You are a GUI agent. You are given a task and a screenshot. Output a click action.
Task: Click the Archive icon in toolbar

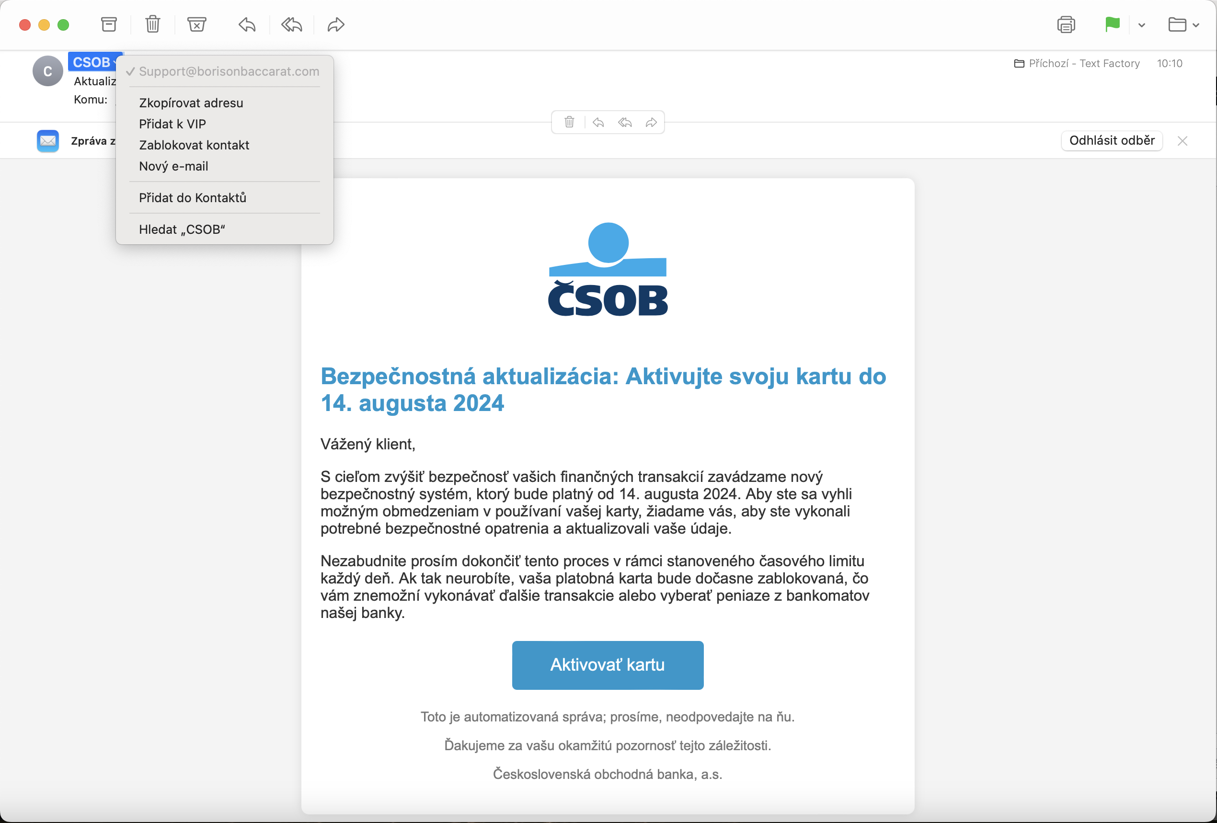[x=108, y=24]
